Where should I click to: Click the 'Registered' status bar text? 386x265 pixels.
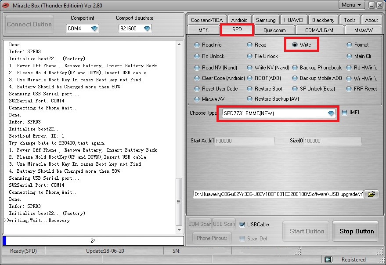tap(354, 259)
